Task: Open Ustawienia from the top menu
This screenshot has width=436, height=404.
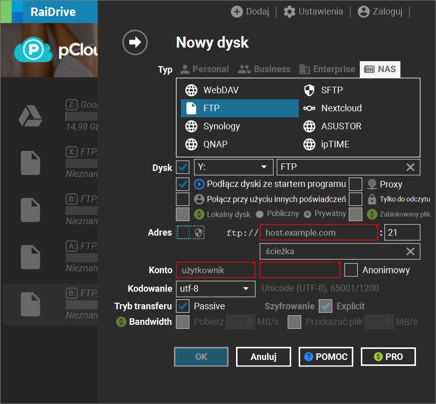Action: [x=321, y=12]
